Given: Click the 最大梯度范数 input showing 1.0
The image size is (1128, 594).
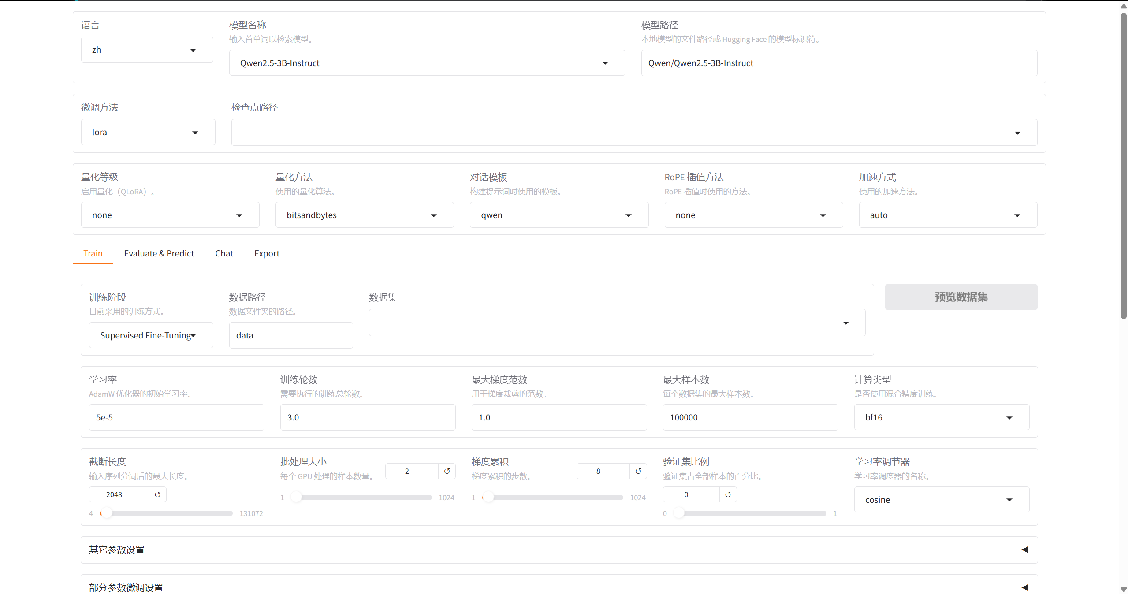Looking at the screenshot, I should pos(559,417).
